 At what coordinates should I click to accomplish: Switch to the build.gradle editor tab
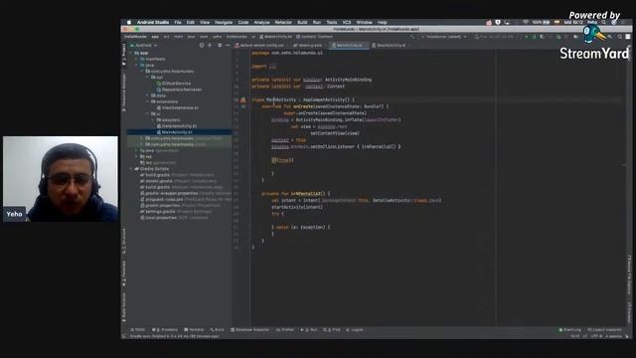pyautogui.click(x=308, y=45)
